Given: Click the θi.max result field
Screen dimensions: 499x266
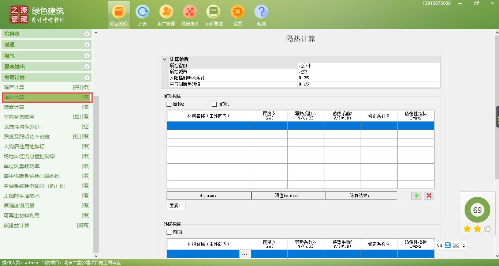Looking at the screenshot, I should click(209, 195).
